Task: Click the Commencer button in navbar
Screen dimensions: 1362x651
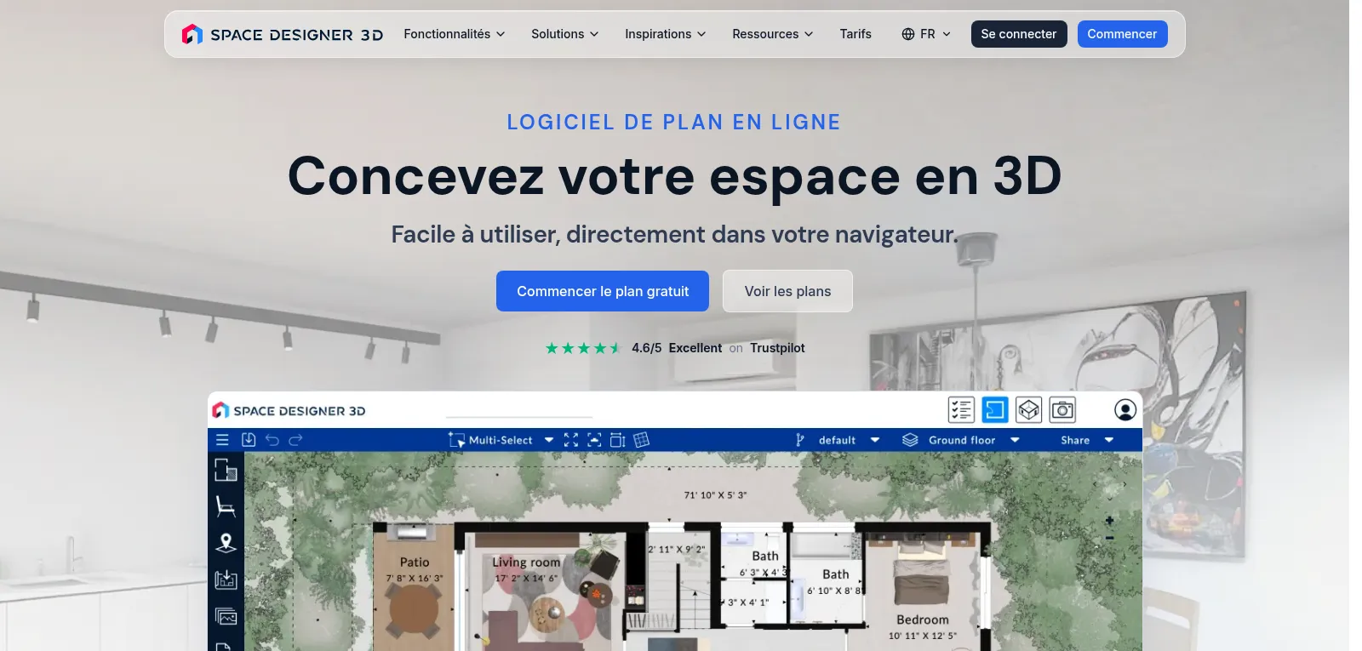Action: pos(1122,34)
